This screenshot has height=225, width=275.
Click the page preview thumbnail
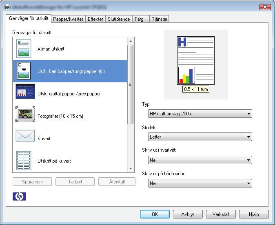click(x=196, y=60)
